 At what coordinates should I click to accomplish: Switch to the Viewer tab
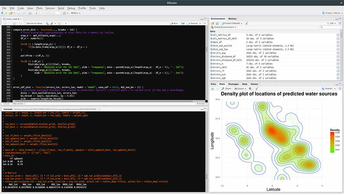point(254,84)
